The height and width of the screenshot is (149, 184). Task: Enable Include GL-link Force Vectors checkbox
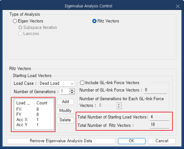coord(82,83)
